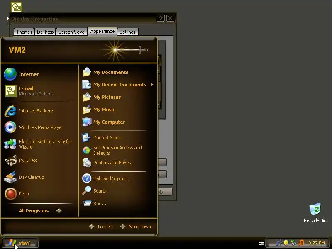Switch to Screen Saver tab
Image resolution: width=332 pixels, height=249 pixels.
(72, 32)
